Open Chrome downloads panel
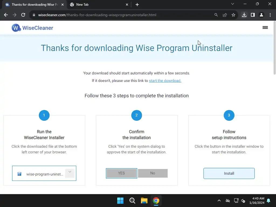 click(x=244, y=15)
